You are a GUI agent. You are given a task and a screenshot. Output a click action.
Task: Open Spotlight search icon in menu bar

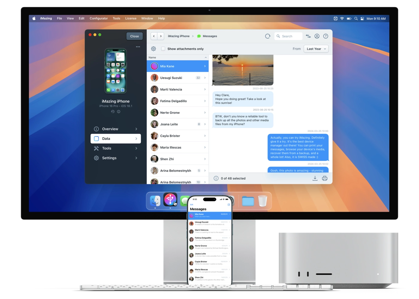coord(356,19)
